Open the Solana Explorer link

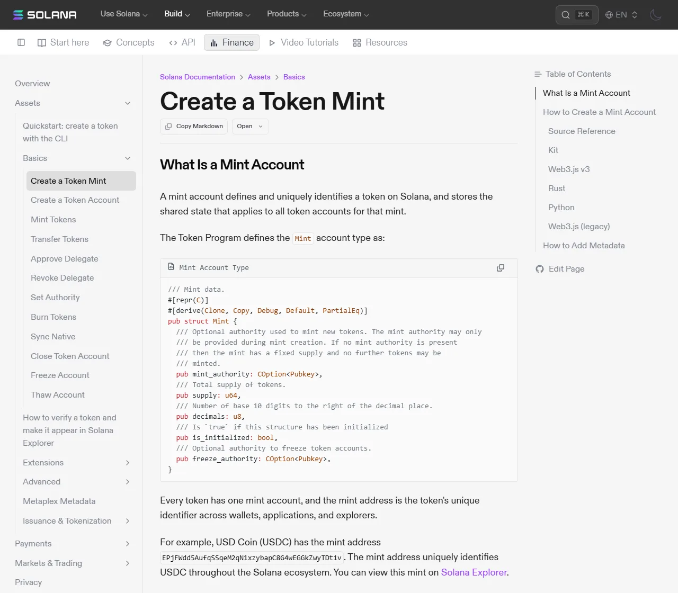coord(474,572)
